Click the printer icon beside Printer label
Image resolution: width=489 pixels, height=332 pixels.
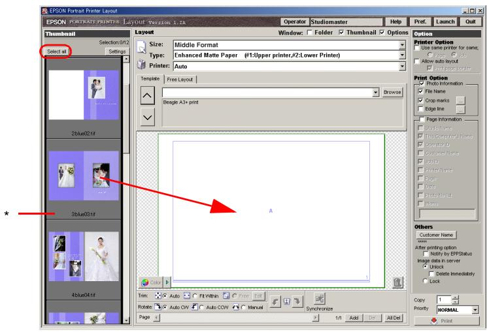[141, 65]
